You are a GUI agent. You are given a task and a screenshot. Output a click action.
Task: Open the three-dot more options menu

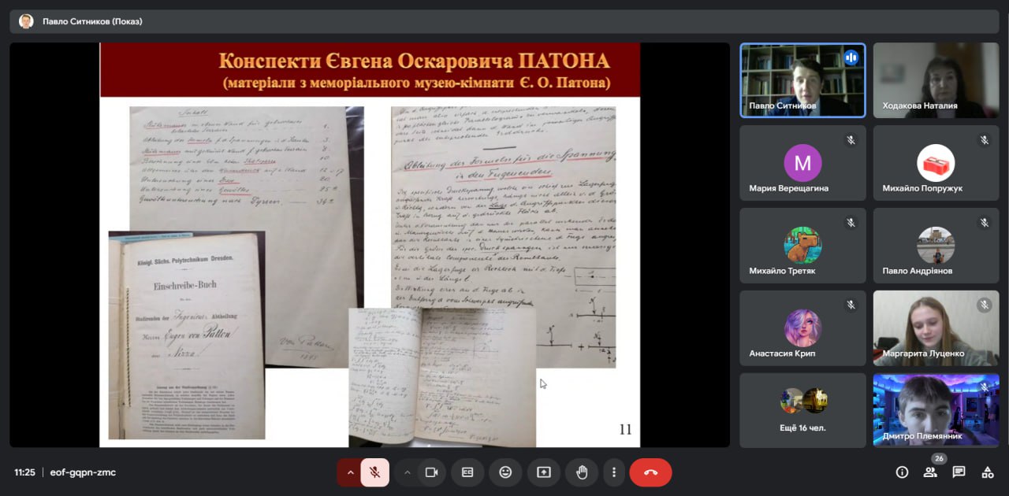(614, 472)
